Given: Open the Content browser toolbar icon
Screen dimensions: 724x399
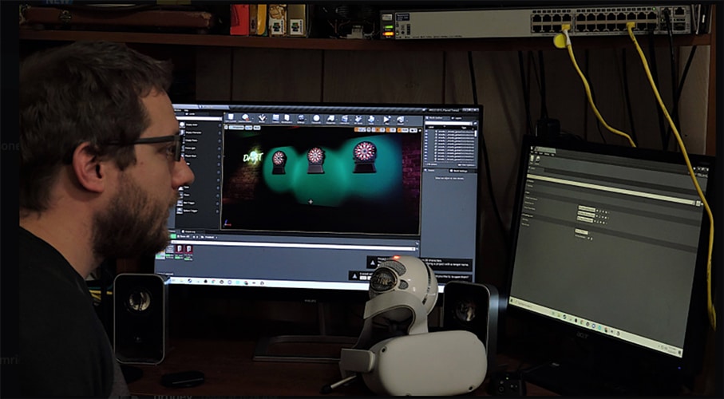Looking at the screenshot, I should (x=275, y=118).
